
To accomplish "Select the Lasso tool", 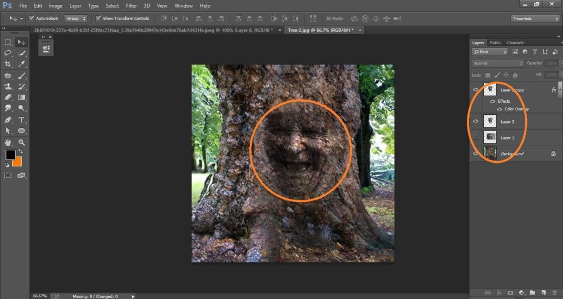I will pos(8,53).
